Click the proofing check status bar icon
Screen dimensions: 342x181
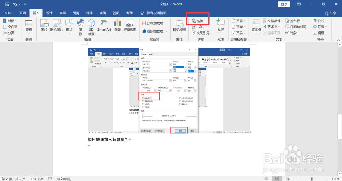tap(50, 179)
